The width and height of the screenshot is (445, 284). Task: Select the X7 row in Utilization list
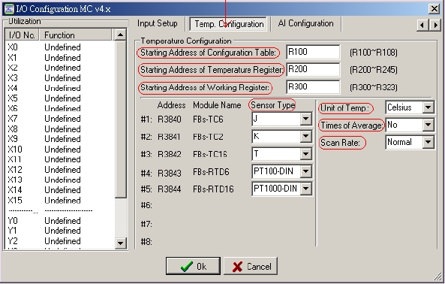59,119
